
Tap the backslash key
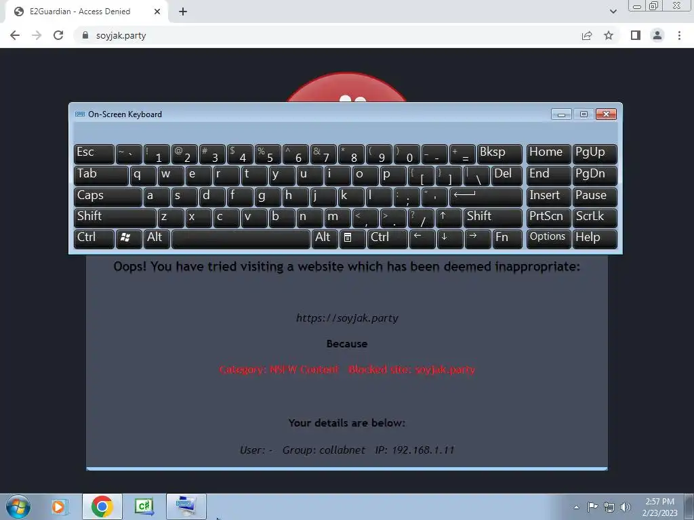click(x=476, y=175)
